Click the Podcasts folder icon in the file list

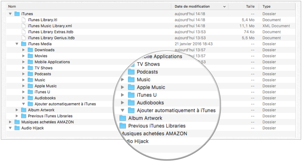pos(30,74)
